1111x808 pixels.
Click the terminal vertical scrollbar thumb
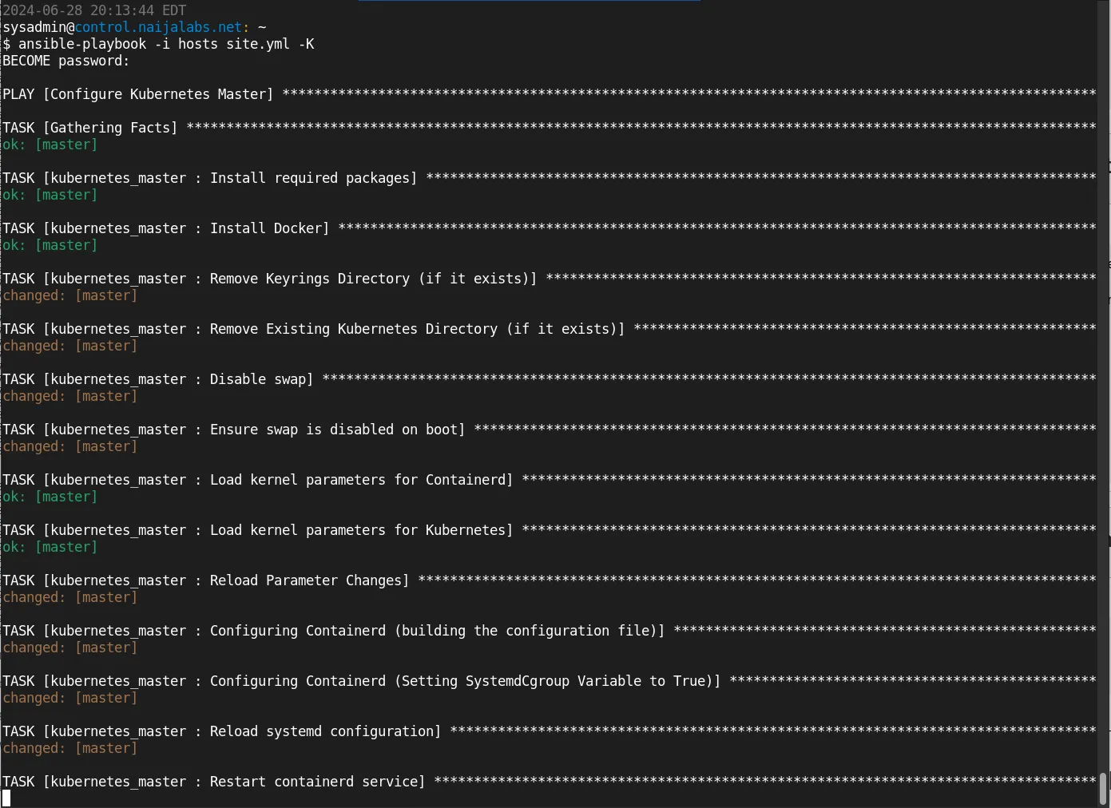point(1104,789)
